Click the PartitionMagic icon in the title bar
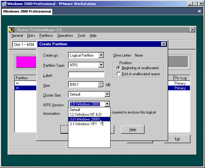 pos(12,30)
